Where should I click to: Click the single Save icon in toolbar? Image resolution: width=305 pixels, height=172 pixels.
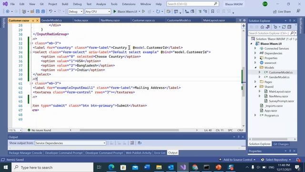point(38,11)
